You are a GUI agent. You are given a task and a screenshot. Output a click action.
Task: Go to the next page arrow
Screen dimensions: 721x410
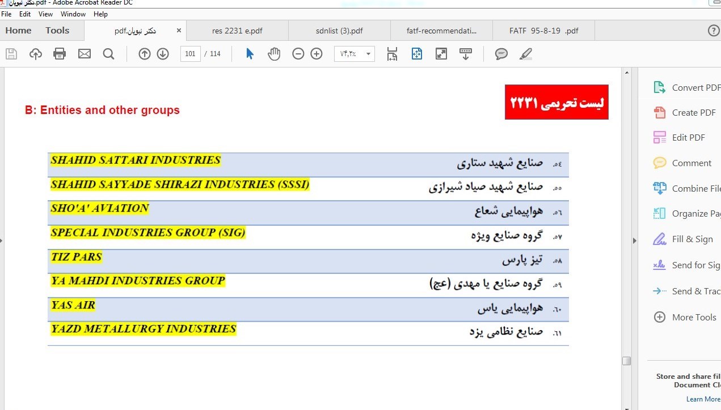(163, 54)
